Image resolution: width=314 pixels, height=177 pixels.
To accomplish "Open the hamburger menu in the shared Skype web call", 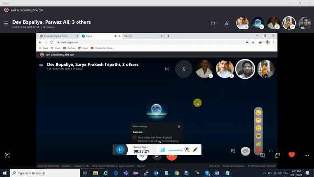I will click(41, 65).
